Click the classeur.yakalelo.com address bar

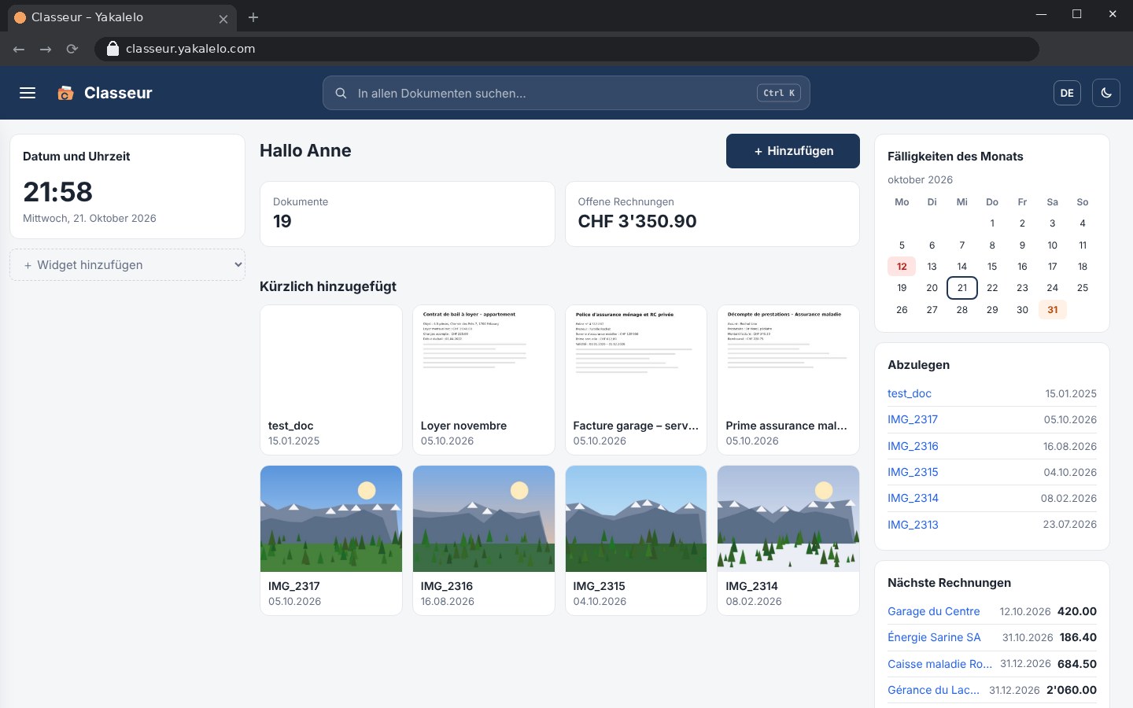[566, 49]
